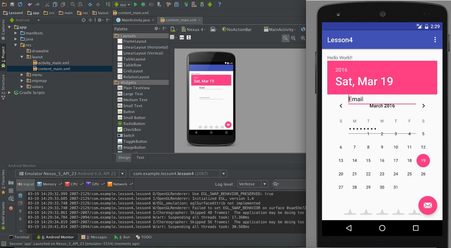Switch to MainActivity.java editor tab

(x=135, y=20)
